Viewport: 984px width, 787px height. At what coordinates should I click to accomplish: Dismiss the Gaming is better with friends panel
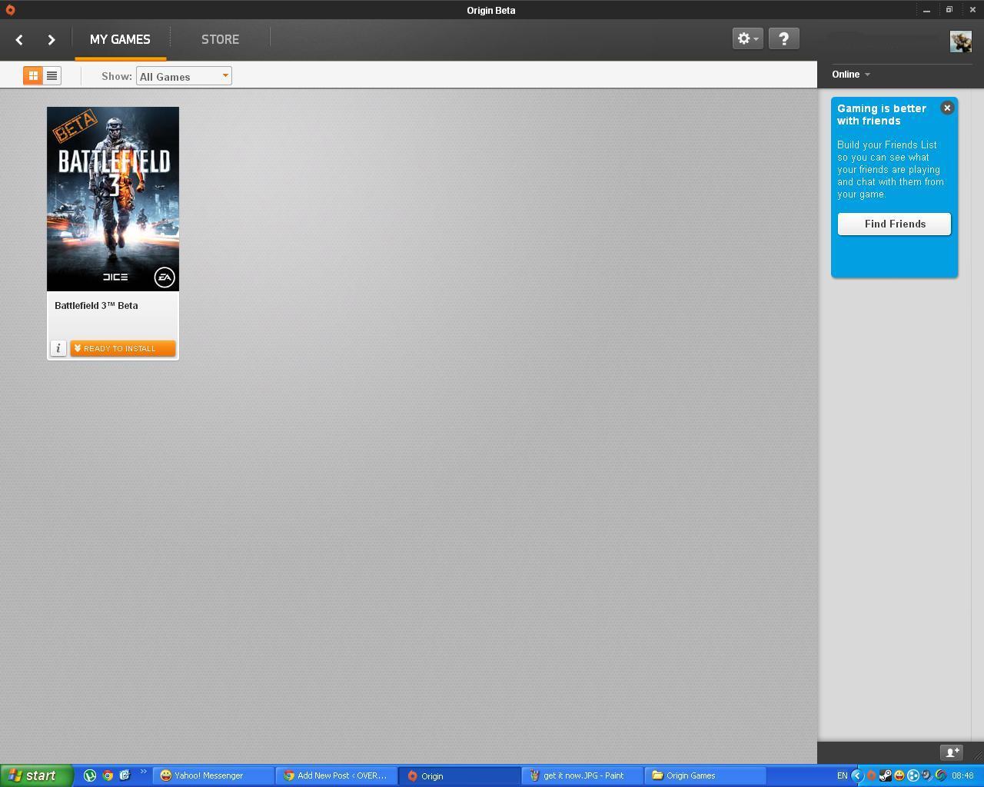tap(947, 108)
